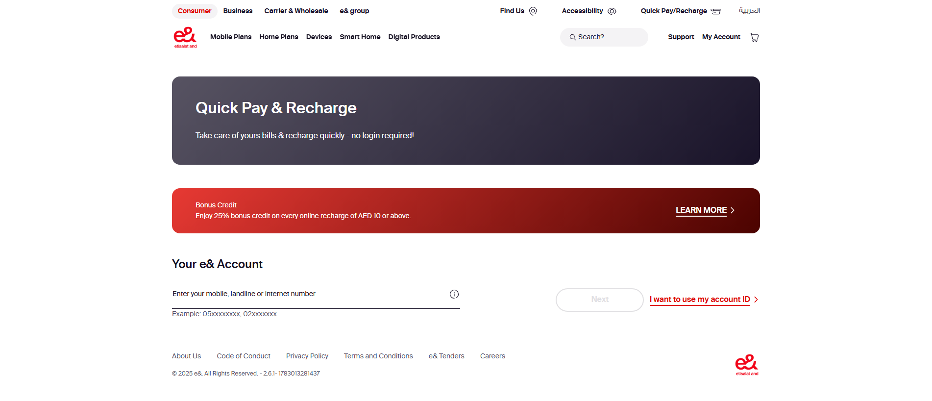Click the 2025 copyright notice text
This screenshot has height=401, width=932.
246,374
